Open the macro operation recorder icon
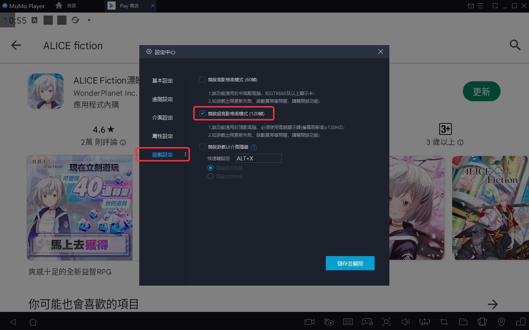Viewport: 529px width, 330px height. (x=328, y=322)
